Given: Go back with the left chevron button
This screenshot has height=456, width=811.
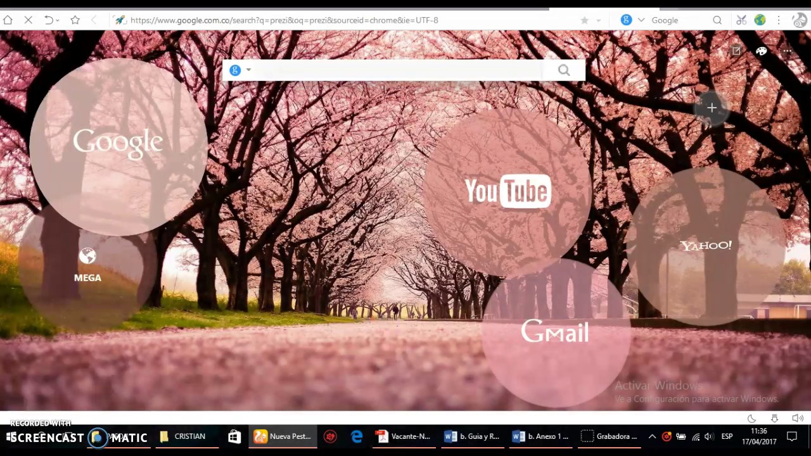Looking at the screenshot, I should coord(94,20).
